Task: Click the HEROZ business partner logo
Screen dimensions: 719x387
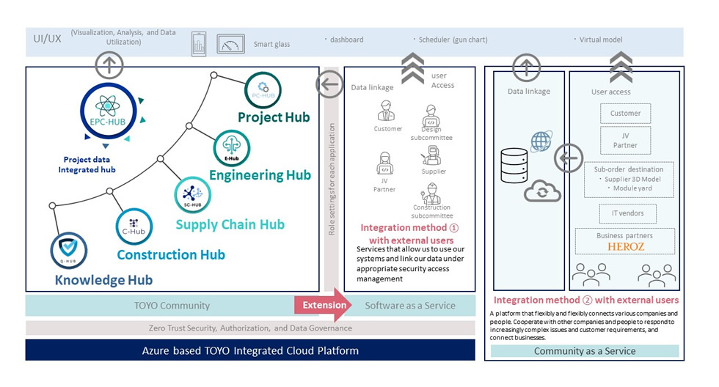Action: click(625, 248)
